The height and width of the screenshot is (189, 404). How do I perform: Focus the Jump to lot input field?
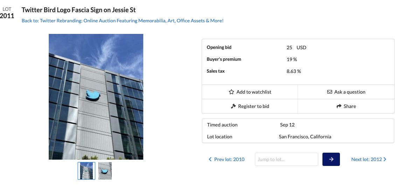pos(286,159)
